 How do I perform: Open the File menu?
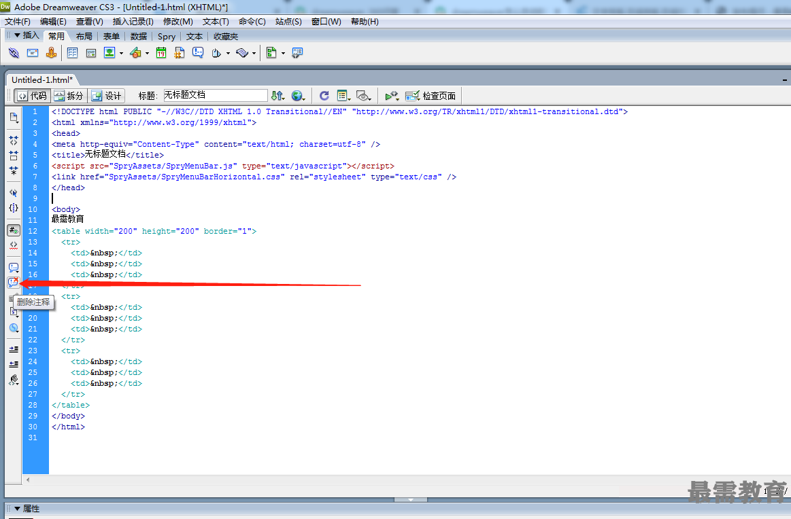(18, 21)
